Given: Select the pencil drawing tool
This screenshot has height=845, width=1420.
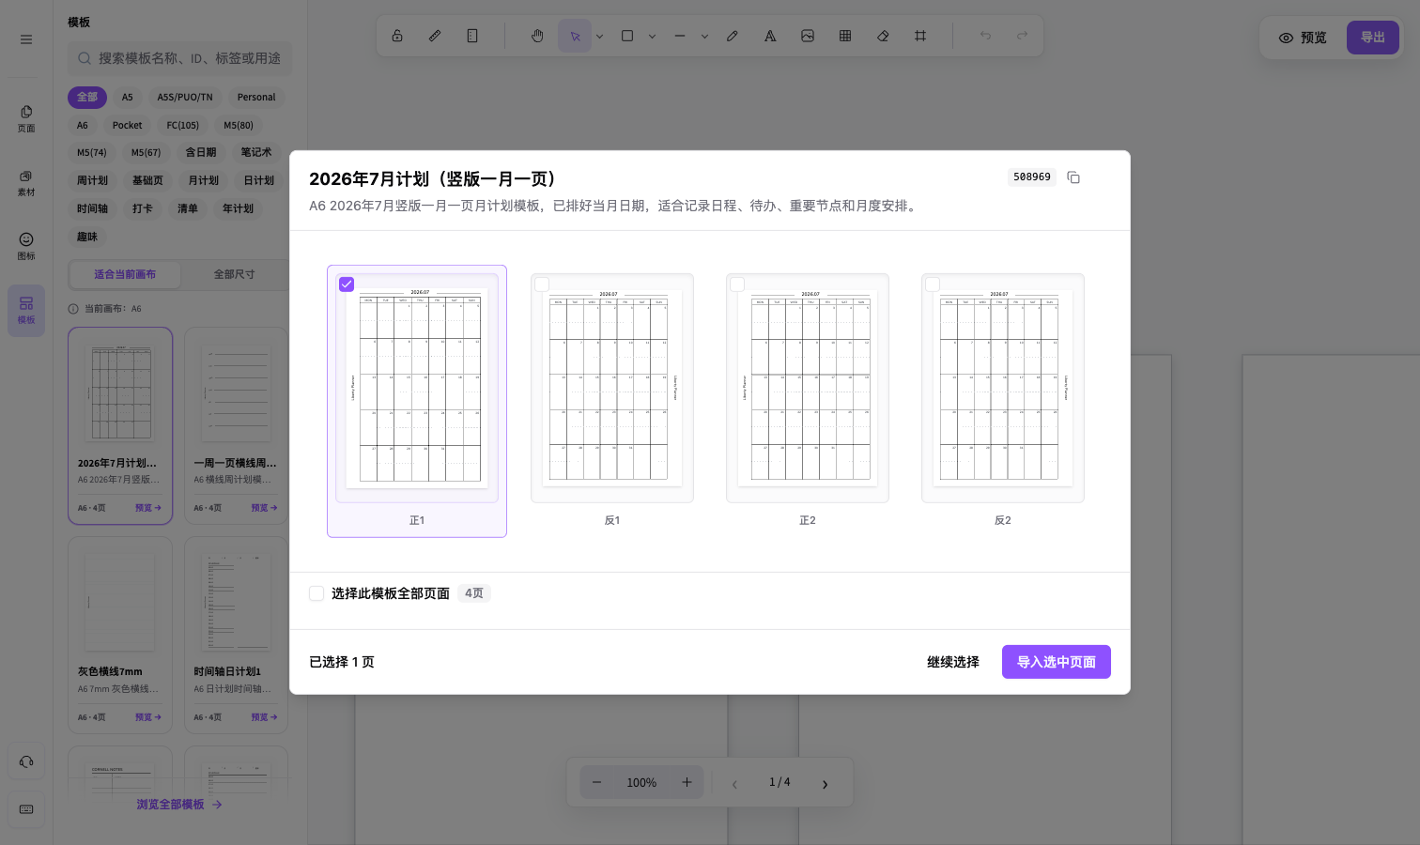Looking at the screenshot, I should pyautogui.click(x=733, y=36).
